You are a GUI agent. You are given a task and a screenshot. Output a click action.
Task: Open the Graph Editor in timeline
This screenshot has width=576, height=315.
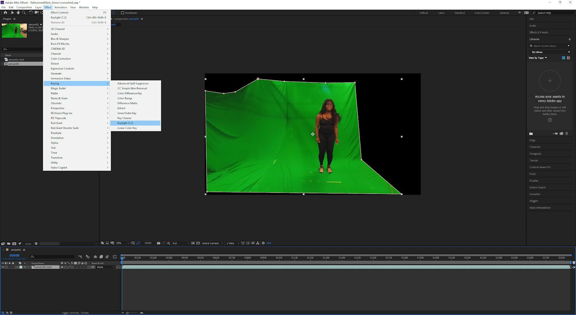(x=115, y=257)
